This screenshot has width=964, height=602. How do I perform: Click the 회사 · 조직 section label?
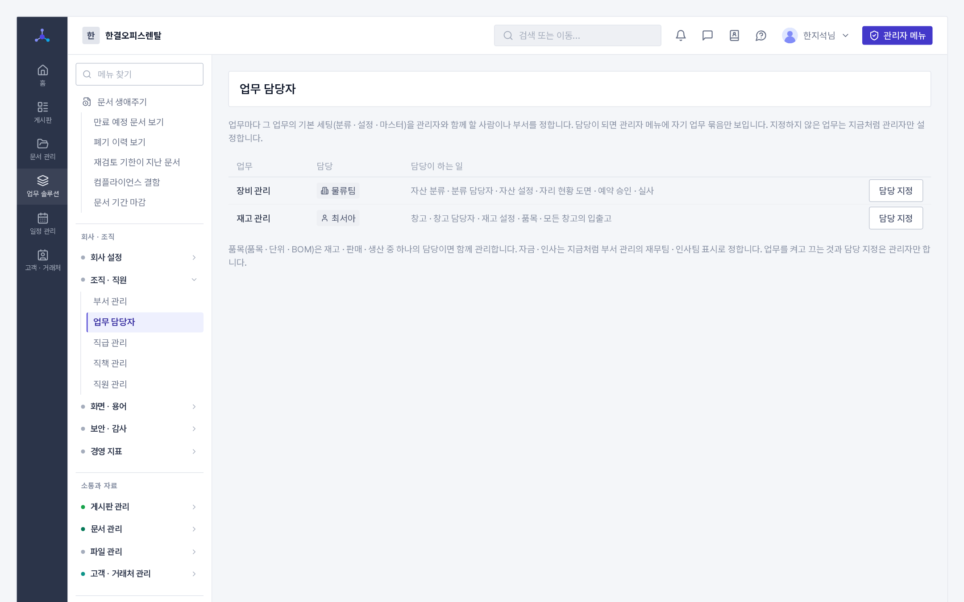[98, 237]
